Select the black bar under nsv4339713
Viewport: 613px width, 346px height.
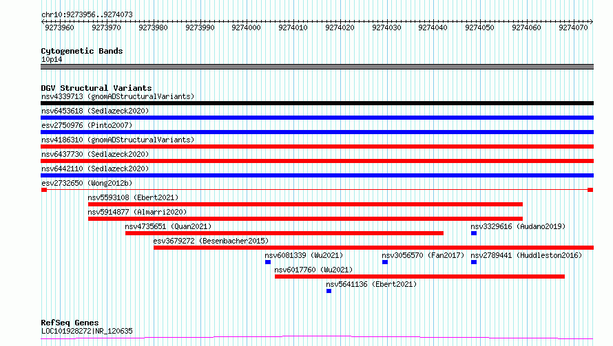317,103
